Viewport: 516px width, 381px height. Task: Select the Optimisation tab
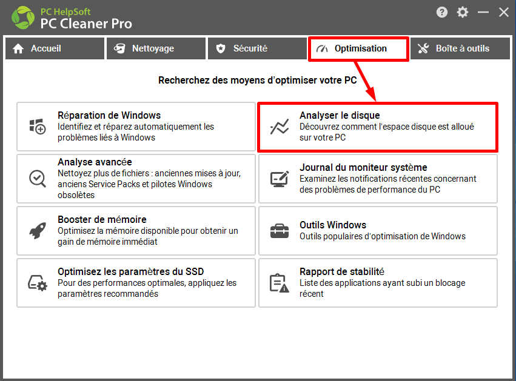pyautogui.click(x=359, y=48)
